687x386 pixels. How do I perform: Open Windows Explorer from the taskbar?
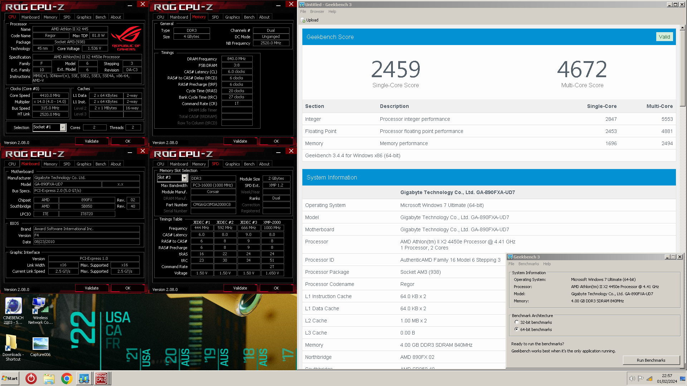(x=49, y=378)
